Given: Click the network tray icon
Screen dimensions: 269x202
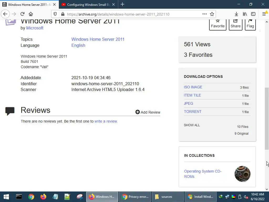Looking at the screenshot, I should pos(227,197).
